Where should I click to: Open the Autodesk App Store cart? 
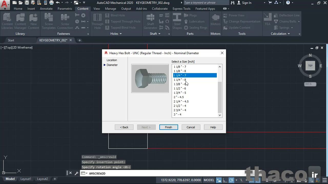(270, 3)
